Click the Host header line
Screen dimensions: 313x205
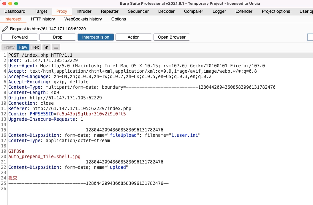(x=43, y=61)
